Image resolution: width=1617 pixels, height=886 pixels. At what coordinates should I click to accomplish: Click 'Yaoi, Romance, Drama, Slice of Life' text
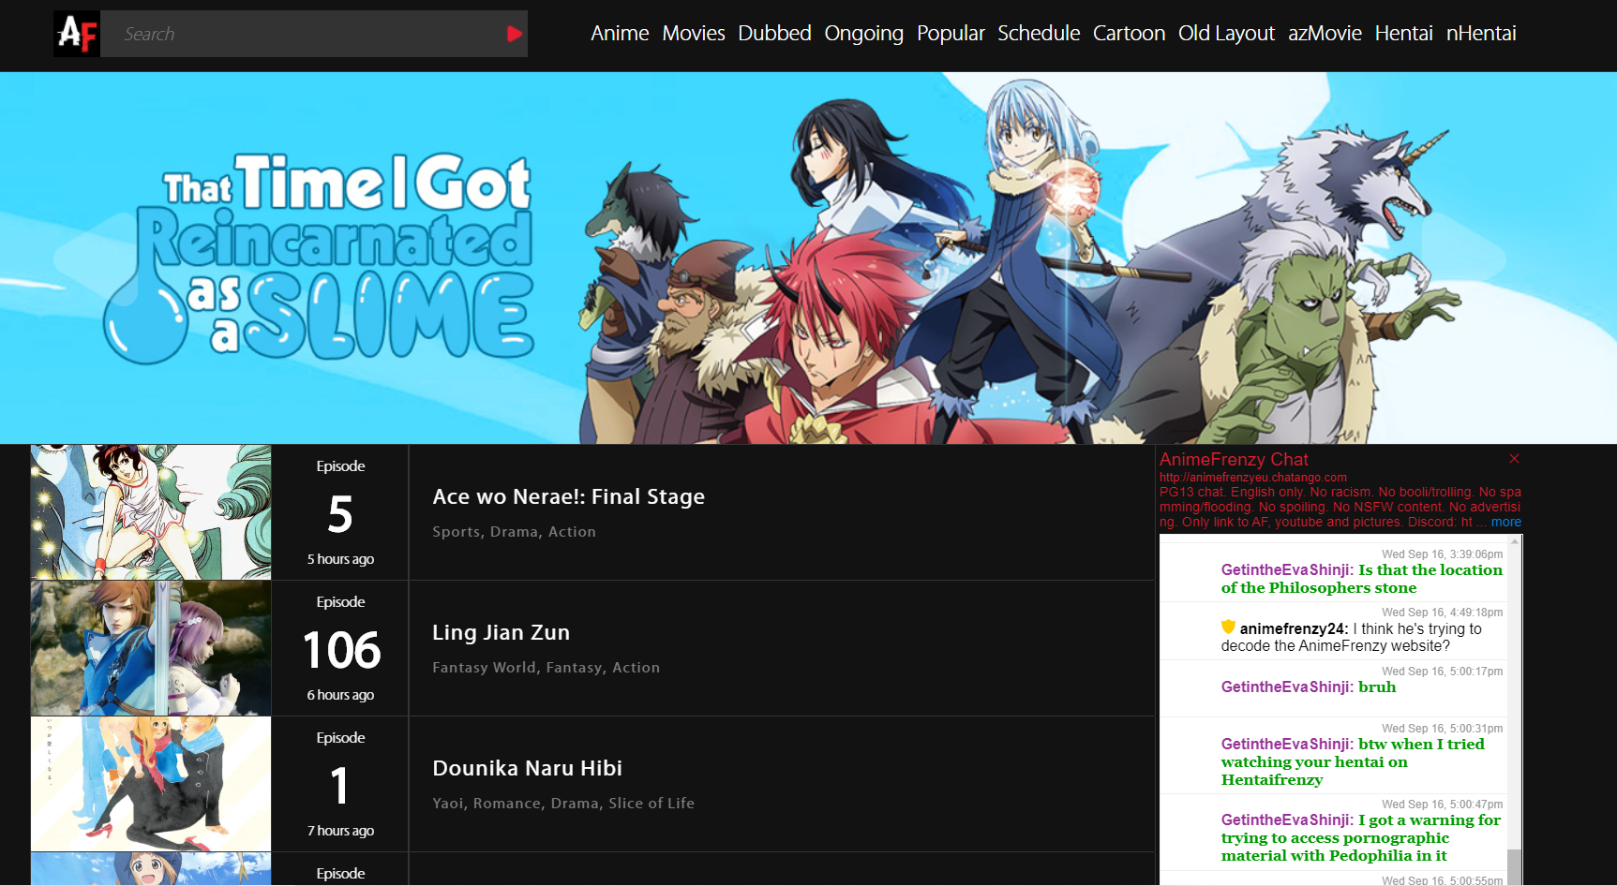pyautogui.click(x=563, y=803)
